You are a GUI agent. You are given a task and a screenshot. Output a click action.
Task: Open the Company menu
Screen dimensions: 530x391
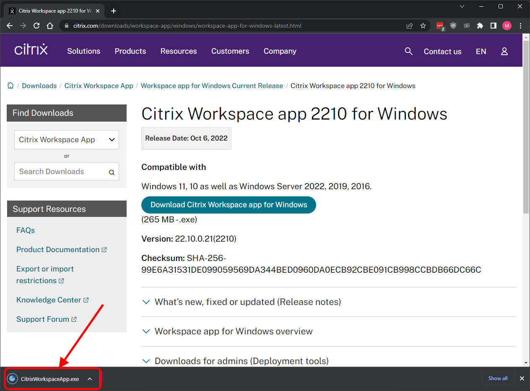280,51
